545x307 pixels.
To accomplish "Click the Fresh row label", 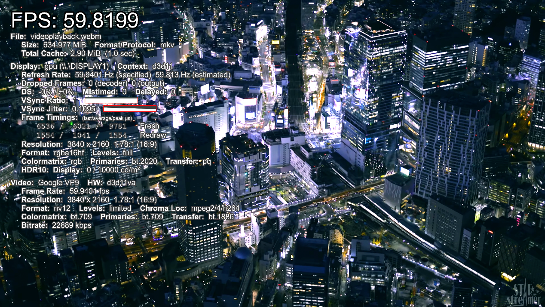I will click(x=150, y=126).
